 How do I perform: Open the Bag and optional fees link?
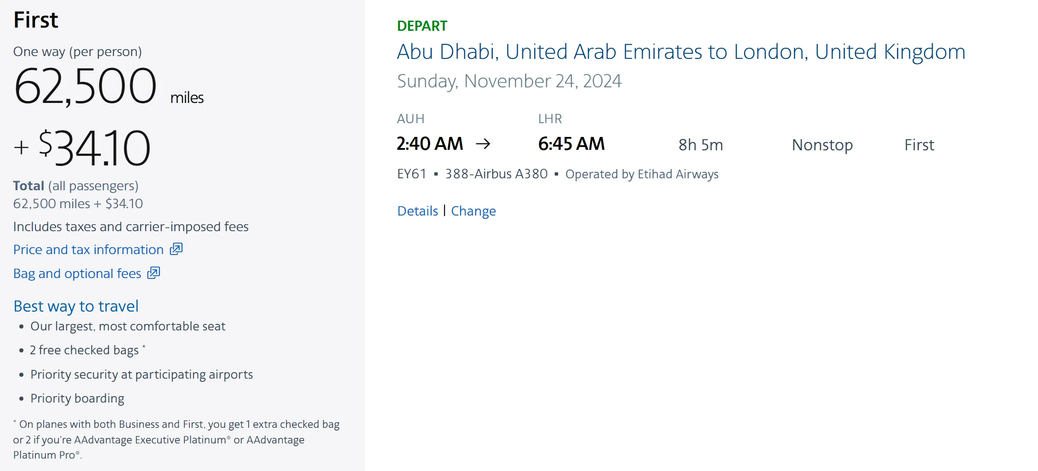[x=77, y=273]
